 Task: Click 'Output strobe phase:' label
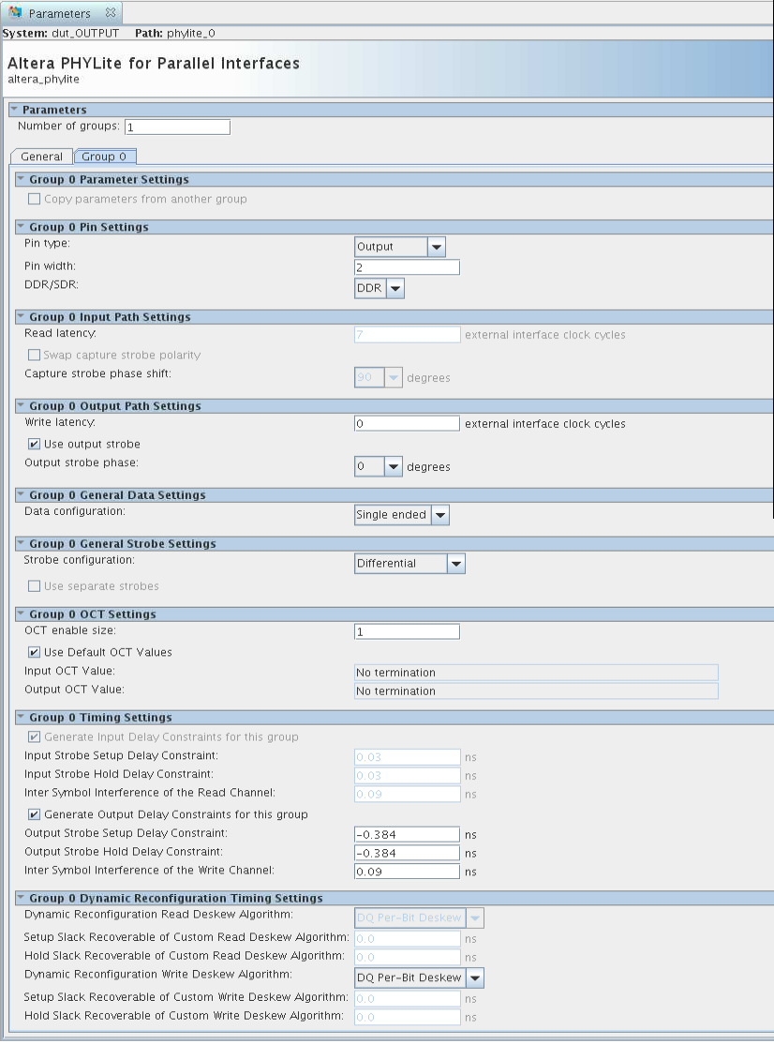pyautogui.click(x=82, y=463)
